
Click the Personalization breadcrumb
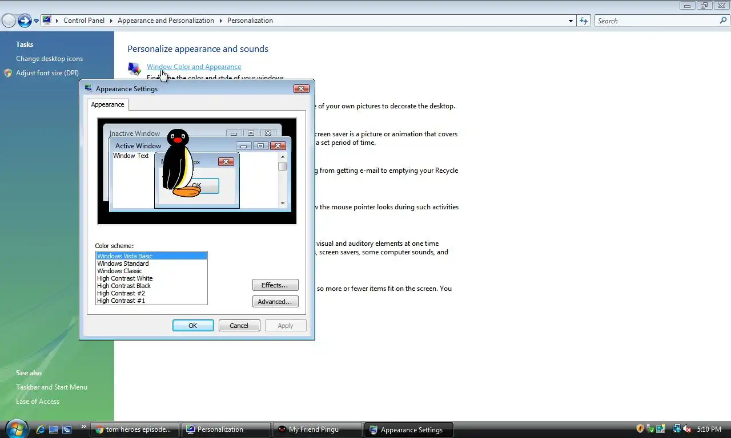[250, 21]
